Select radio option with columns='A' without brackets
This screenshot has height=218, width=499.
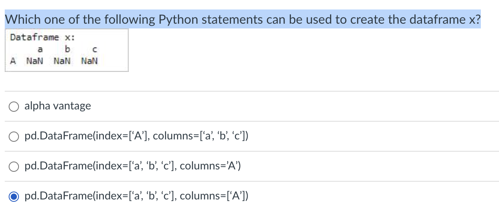tap(14, 167)
